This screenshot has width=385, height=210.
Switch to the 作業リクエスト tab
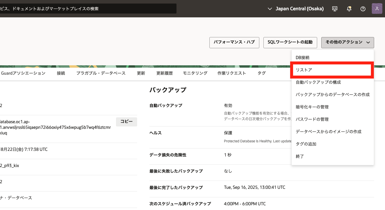(x=231, y=73)
